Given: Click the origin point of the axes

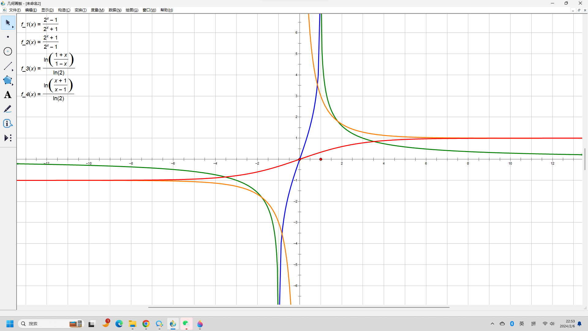Looking at the screenshot, I should (x=300, y=159).
